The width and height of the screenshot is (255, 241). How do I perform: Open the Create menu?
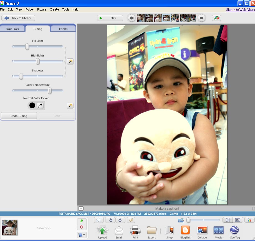point(54,9)
